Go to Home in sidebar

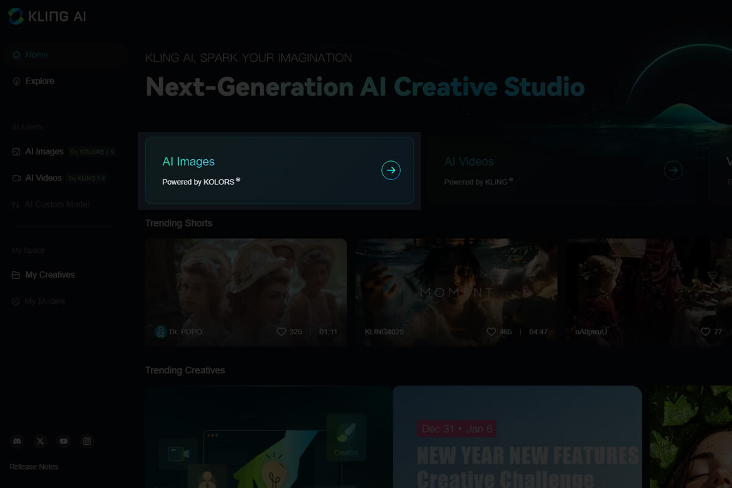pos(37,55)
